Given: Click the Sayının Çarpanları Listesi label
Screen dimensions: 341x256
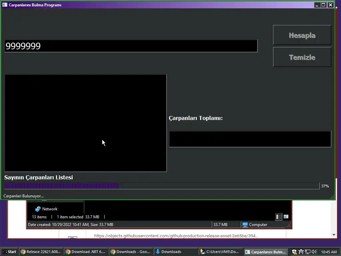Looking at the screenshot, I should [39, 177].
